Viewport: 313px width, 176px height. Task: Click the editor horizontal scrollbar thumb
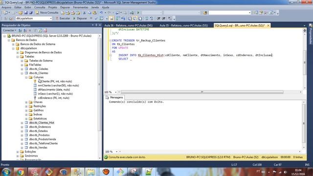(x=202, y=92)
